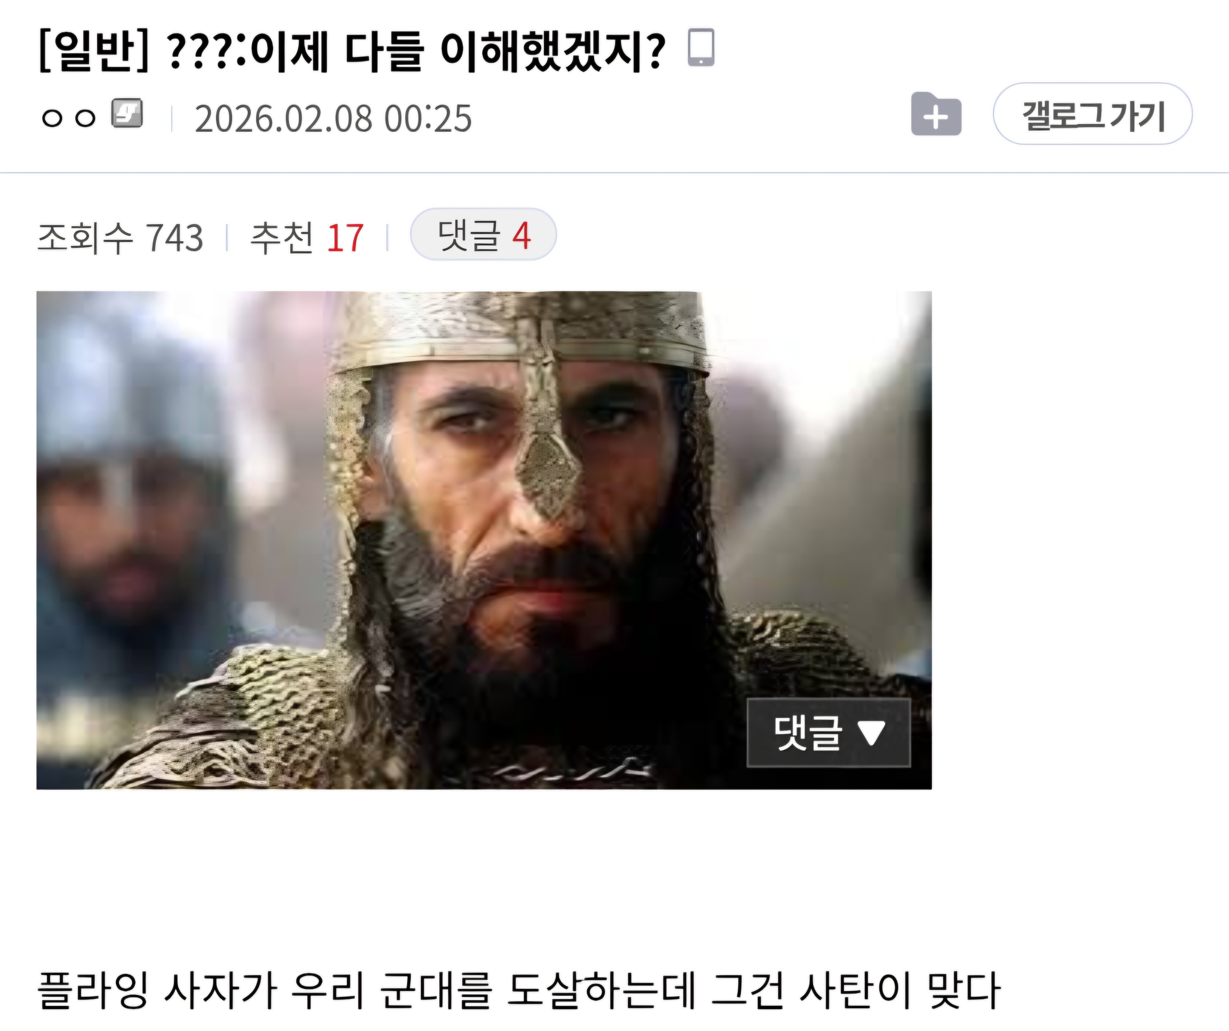The height and width of the screenshot is (1031, 1229).
Task: Expand the 댓글 ▼ overlay on the image
Action: [x=829, y=733]
